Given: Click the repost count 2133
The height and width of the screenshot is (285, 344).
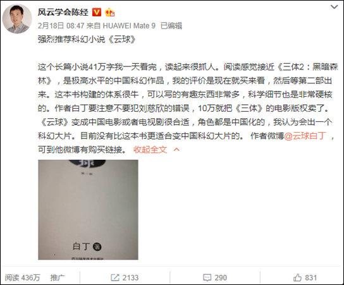Looking at the screenshot, I should tap(130, 277).
